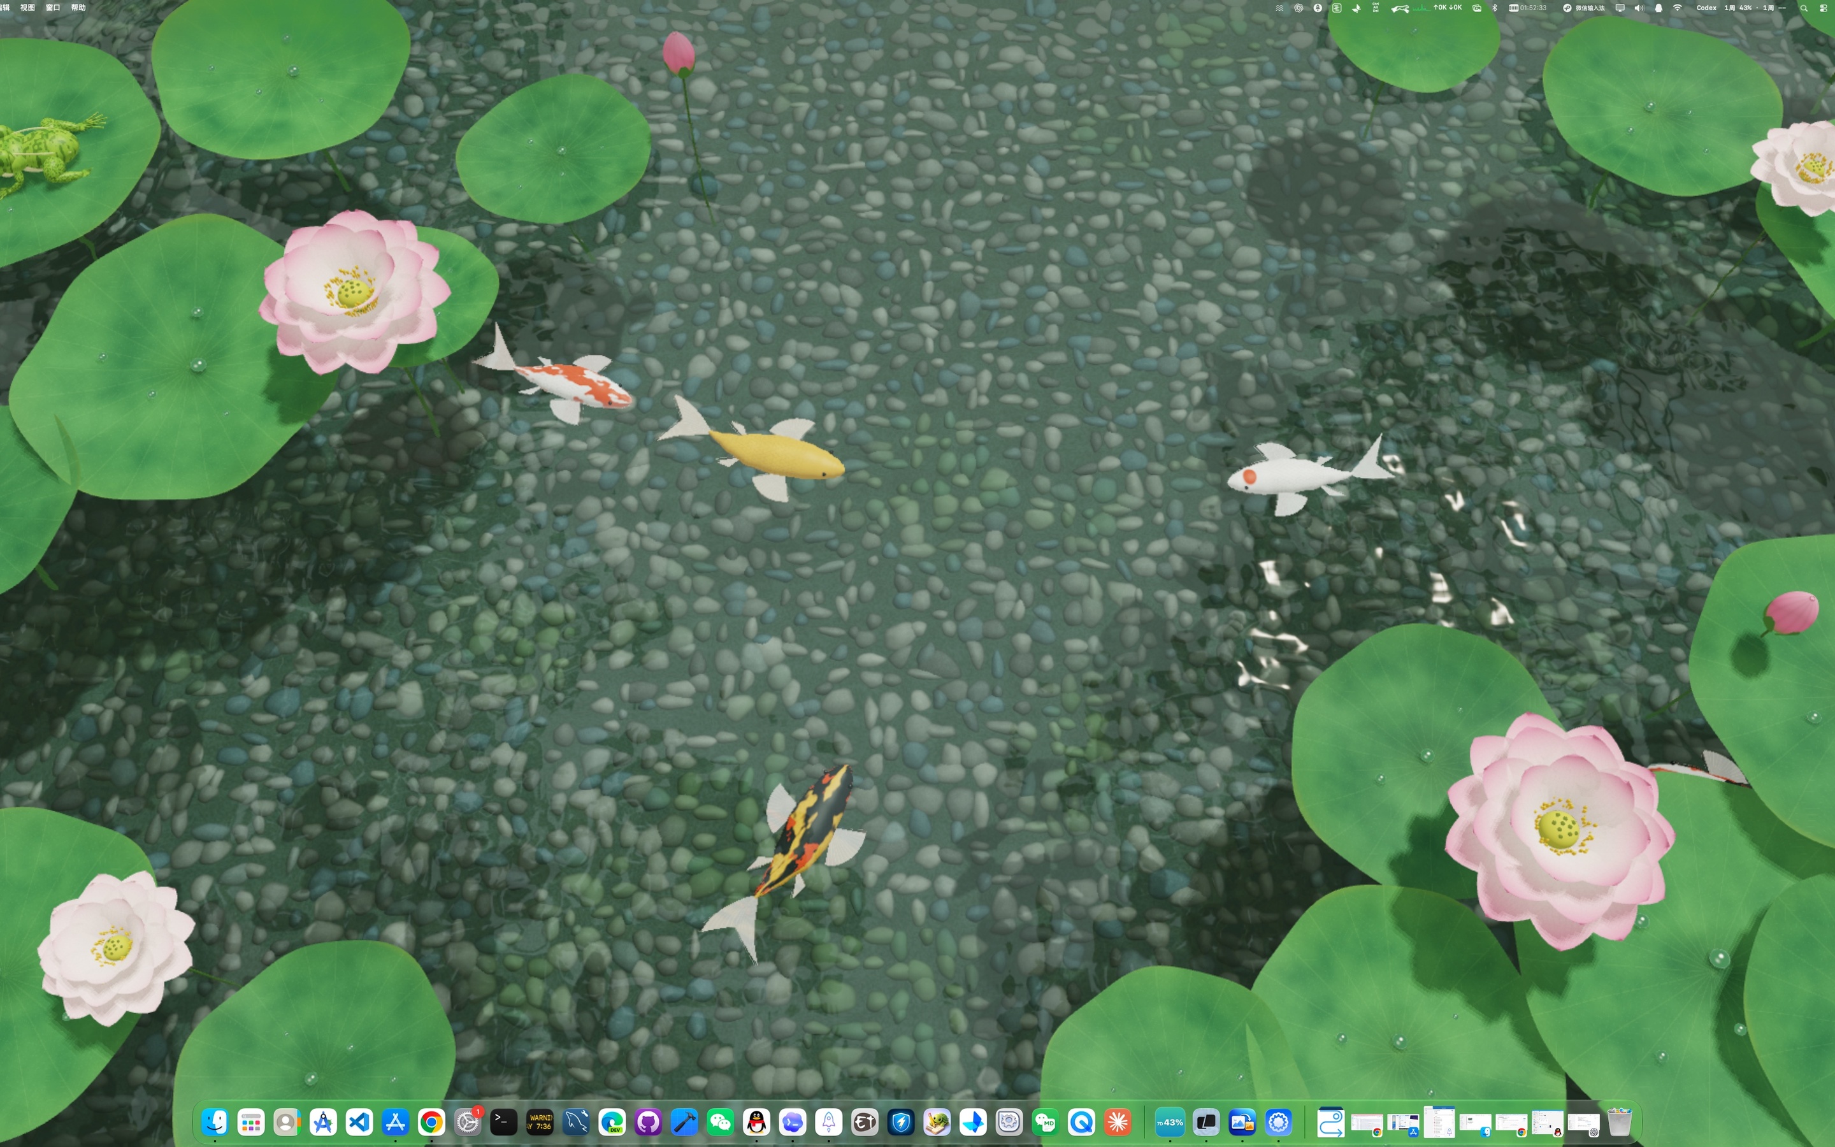Launch Contacts from the Dock
Screen dimensions: 1835x1147
[287, 1122]
